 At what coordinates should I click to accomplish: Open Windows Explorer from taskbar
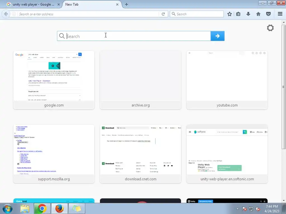point(25,208)
